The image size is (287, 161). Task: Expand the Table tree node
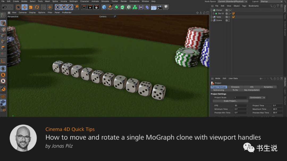(212, 17)
